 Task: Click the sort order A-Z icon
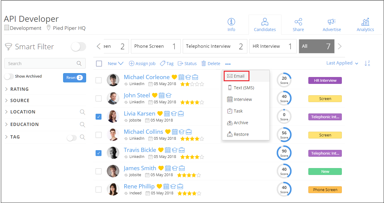click(367, 63)
